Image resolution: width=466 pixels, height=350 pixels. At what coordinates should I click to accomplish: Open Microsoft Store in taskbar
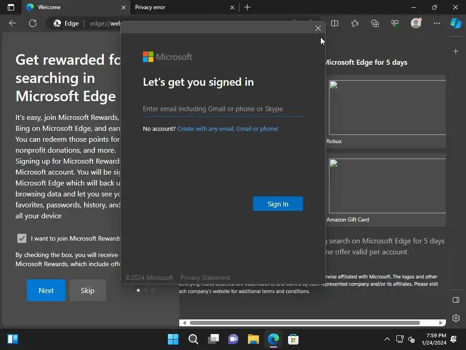coord(293,339)
